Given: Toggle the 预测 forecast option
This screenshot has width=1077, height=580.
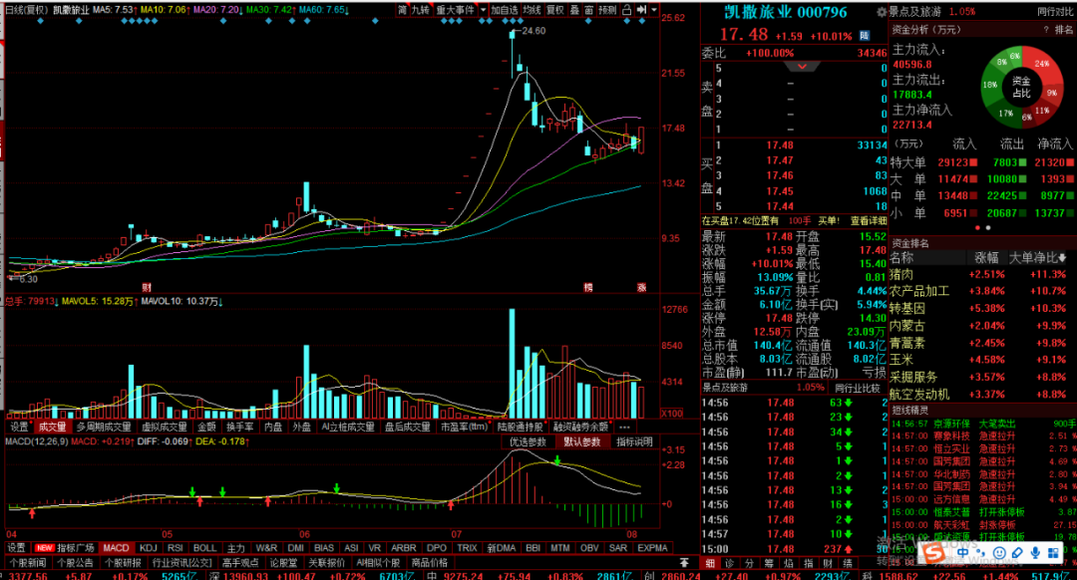Looking at the screenshot, I should pos(607,10).
